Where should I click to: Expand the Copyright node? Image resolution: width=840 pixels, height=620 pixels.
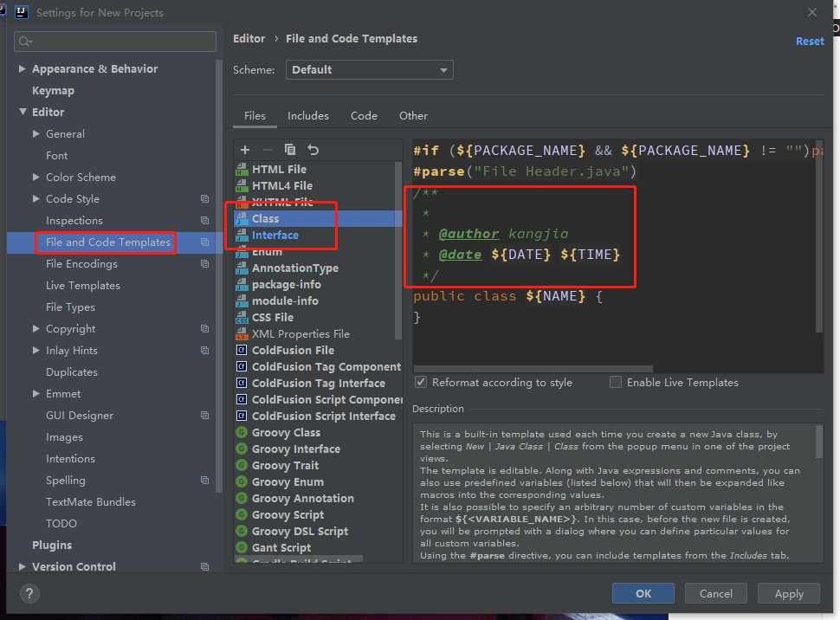[x=36, y=328]
